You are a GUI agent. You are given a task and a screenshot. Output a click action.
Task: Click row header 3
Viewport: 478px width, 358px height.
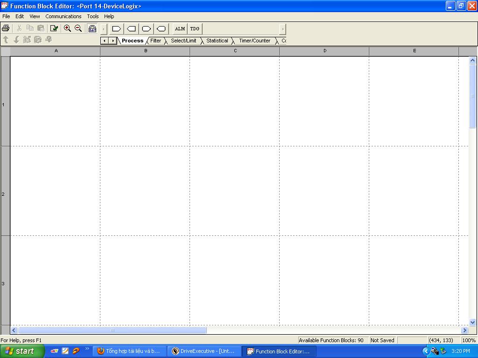5,280
